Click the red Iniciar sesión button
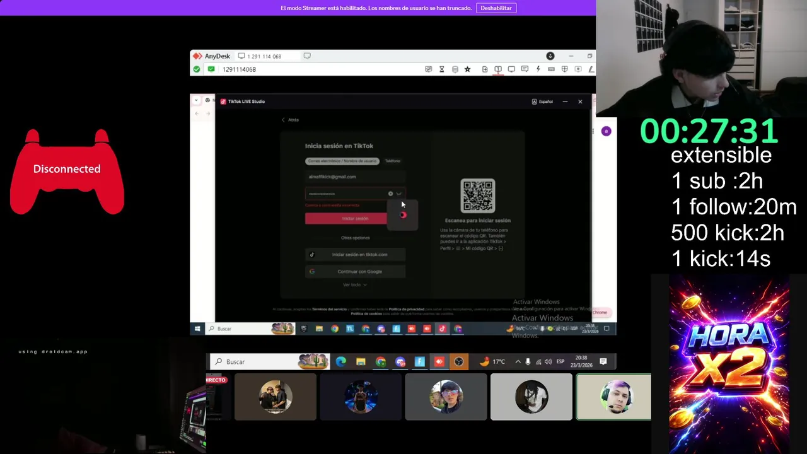This screenshot has width=807, height=454. [x=355, y=218]
